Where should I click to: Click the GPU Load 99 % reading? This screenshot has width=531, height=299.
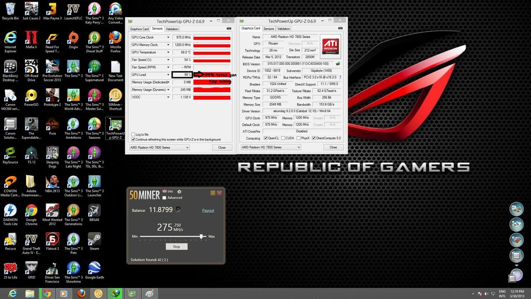point(182,75)
